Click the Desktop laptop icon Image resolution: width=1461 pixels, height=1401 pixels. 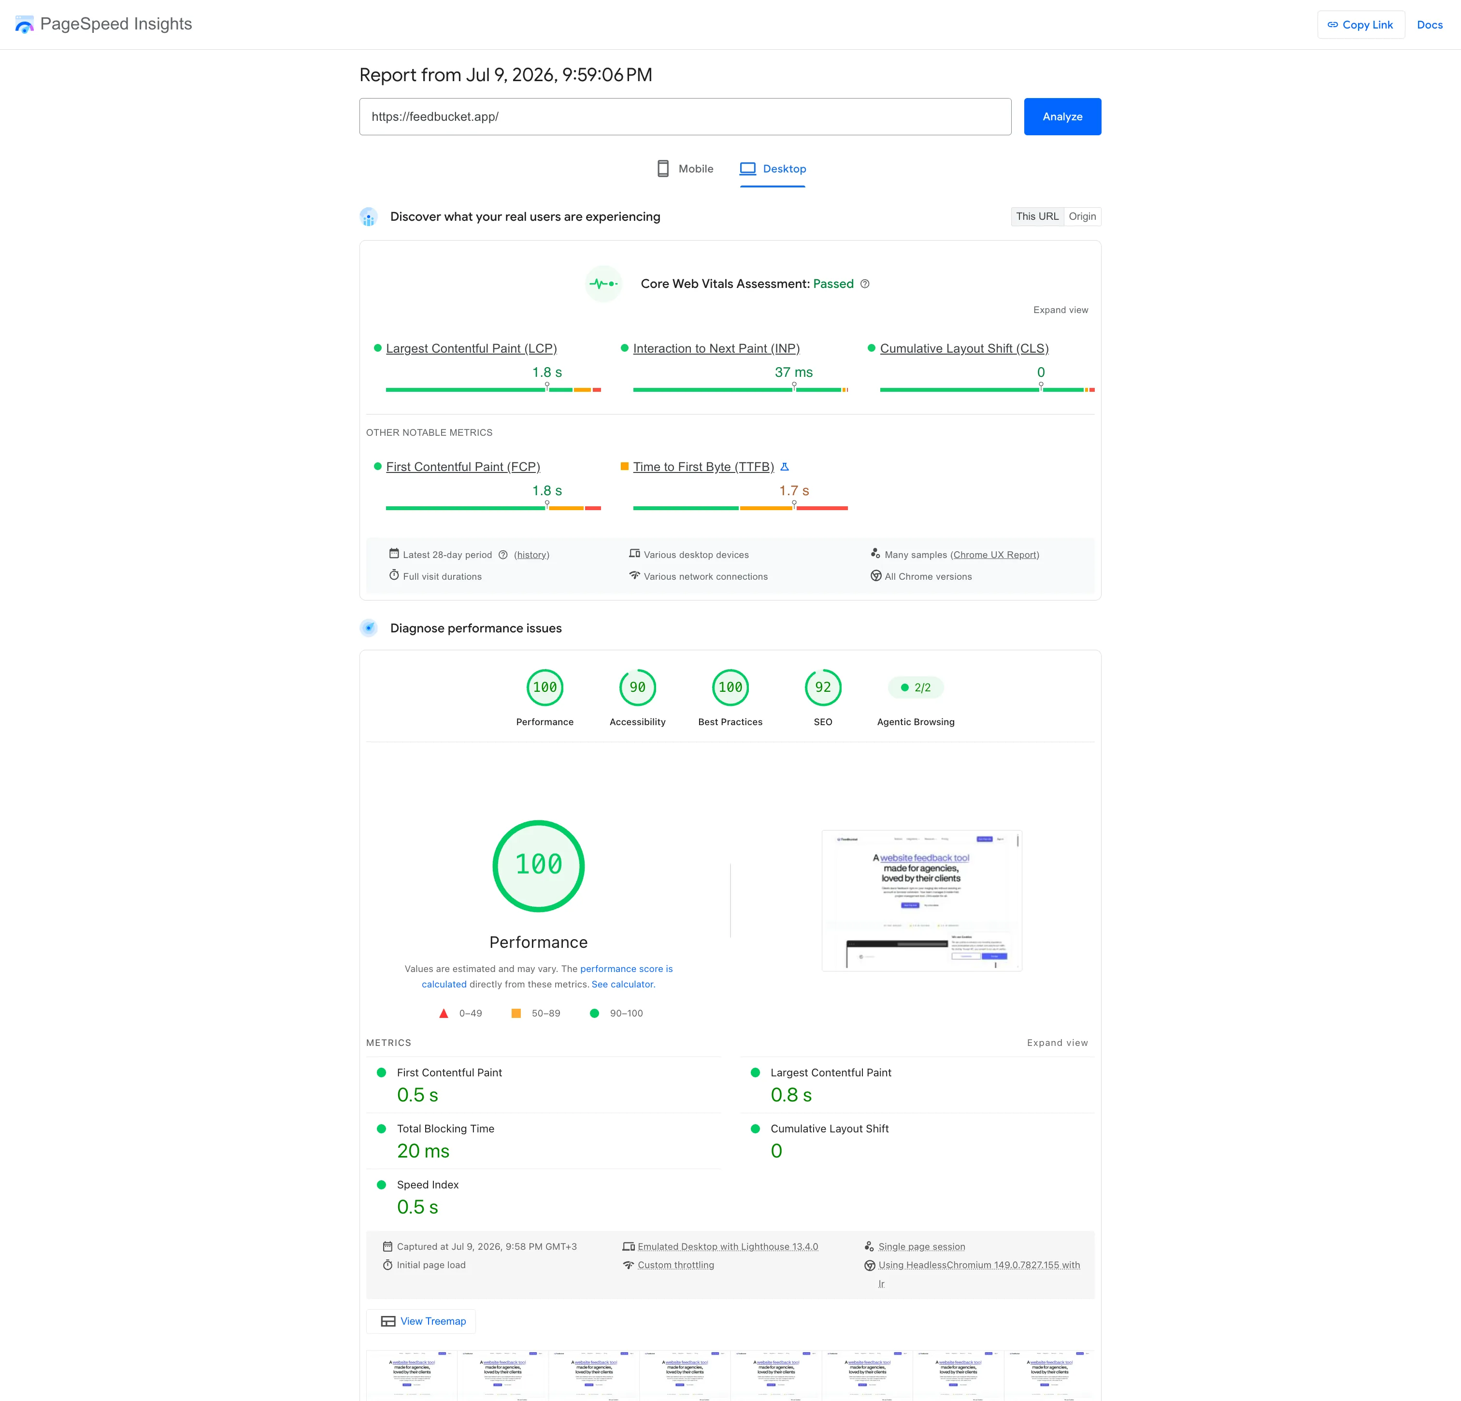[747, 169]
